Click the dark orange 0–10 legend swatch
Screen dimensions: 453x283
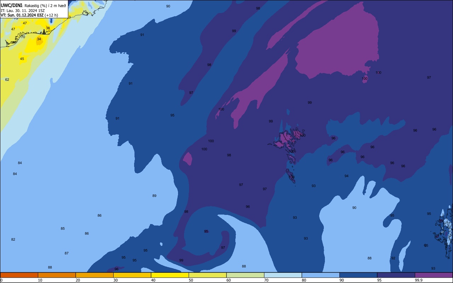pos(19,275)
